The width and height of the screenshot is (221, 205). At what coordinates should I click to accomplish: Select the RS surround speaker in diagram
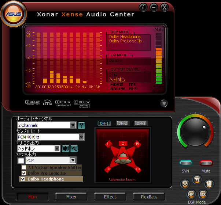(138, 169)
